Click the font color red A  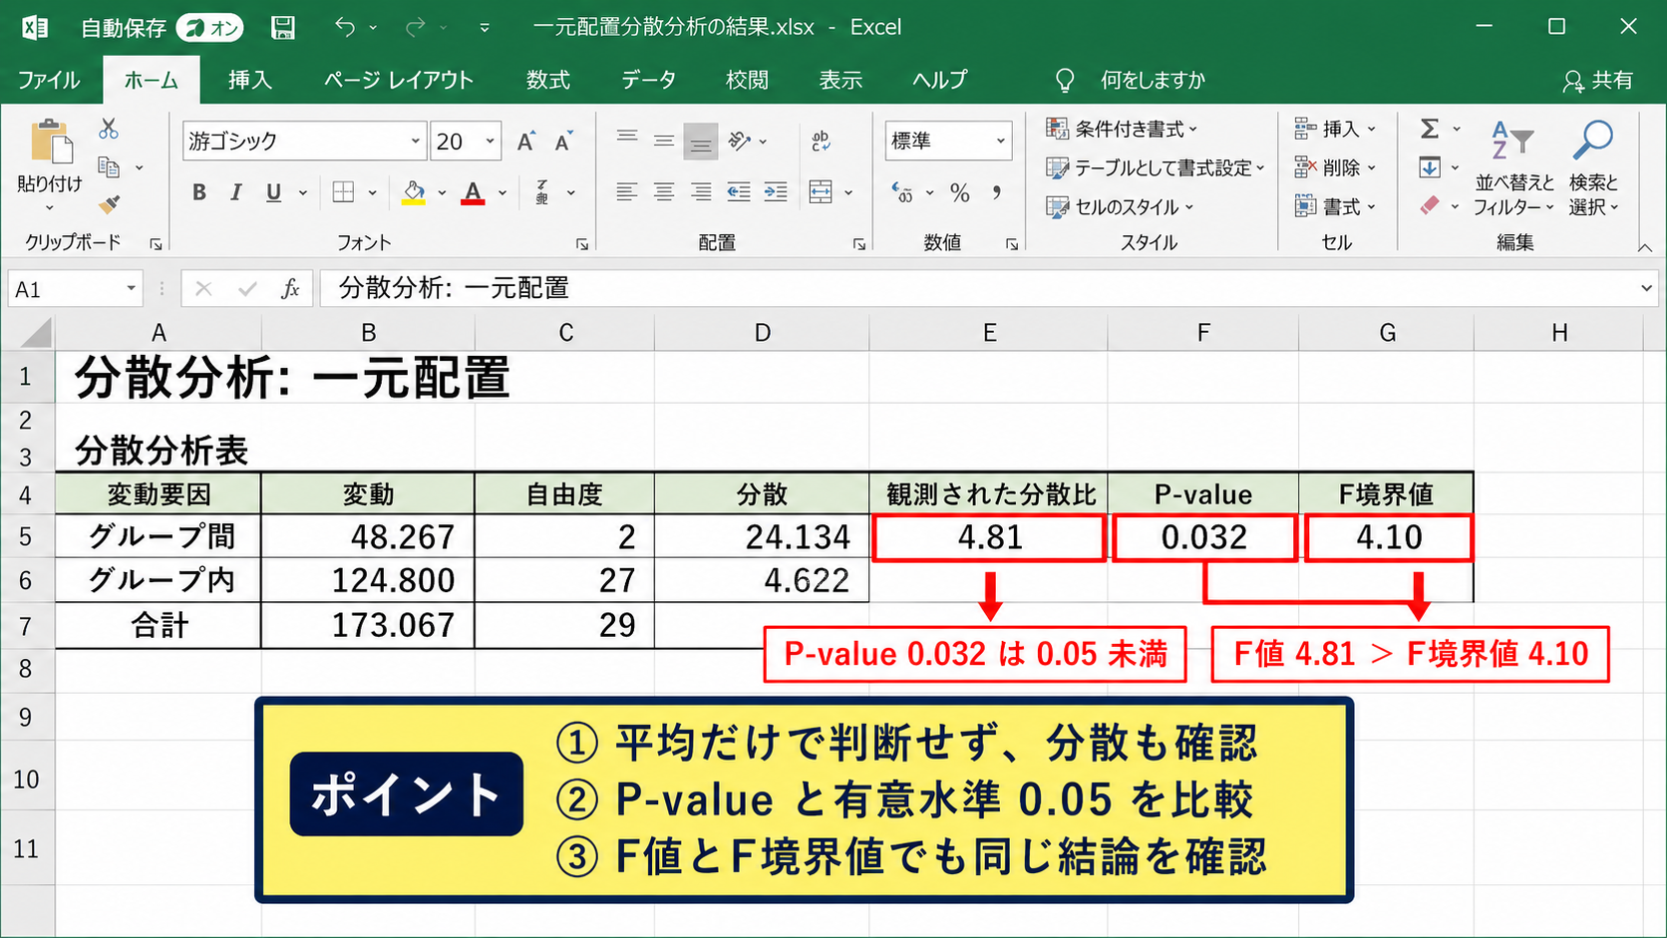point(474,192)
